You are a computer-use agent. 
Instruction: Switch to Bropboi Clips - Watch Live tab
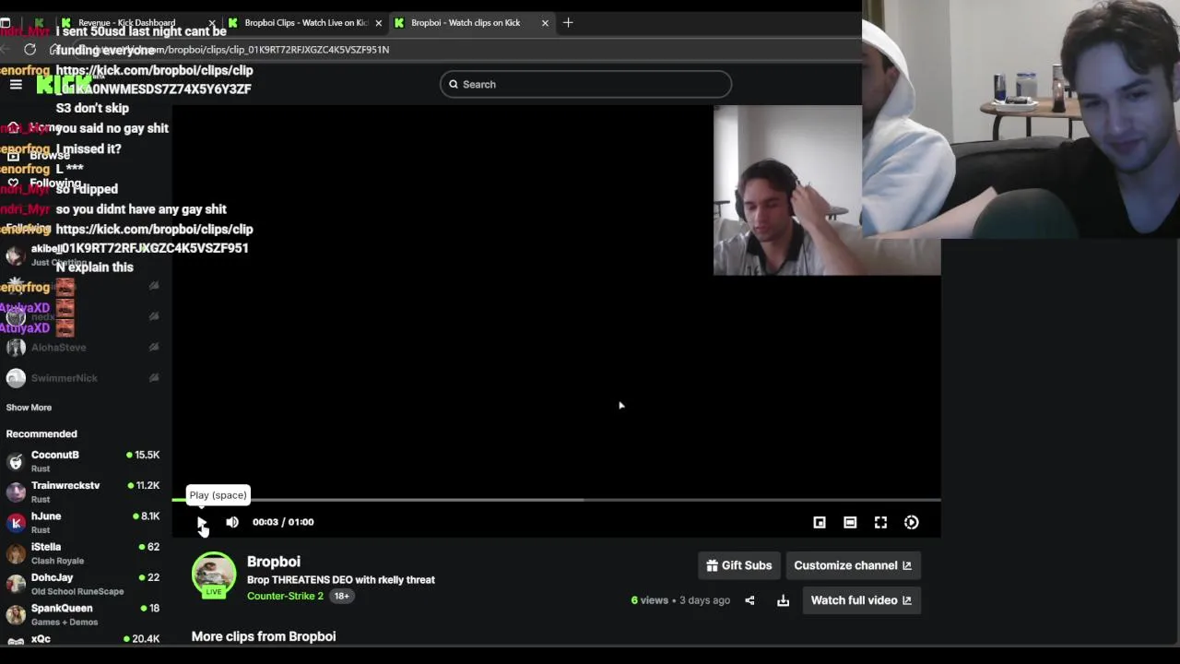coord(306,23)
